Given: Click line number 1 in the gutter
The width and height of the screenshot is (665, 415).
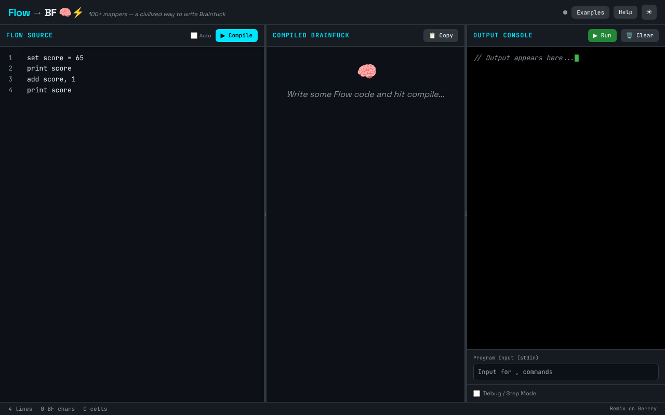Looking at the screenshot, I should (10, 58).
